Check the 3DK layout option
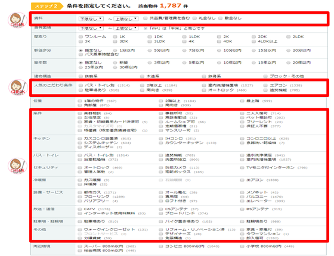 click(115, 42)
